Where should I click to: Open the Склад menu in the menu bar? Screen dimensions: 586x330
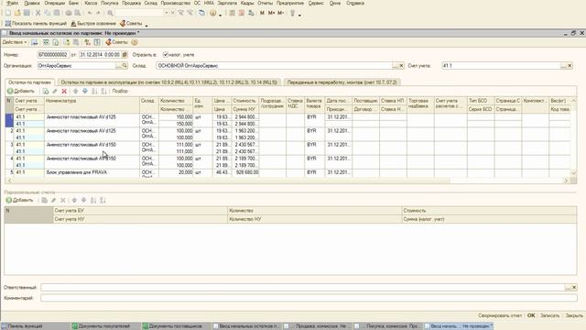click(x=150, y=3)
